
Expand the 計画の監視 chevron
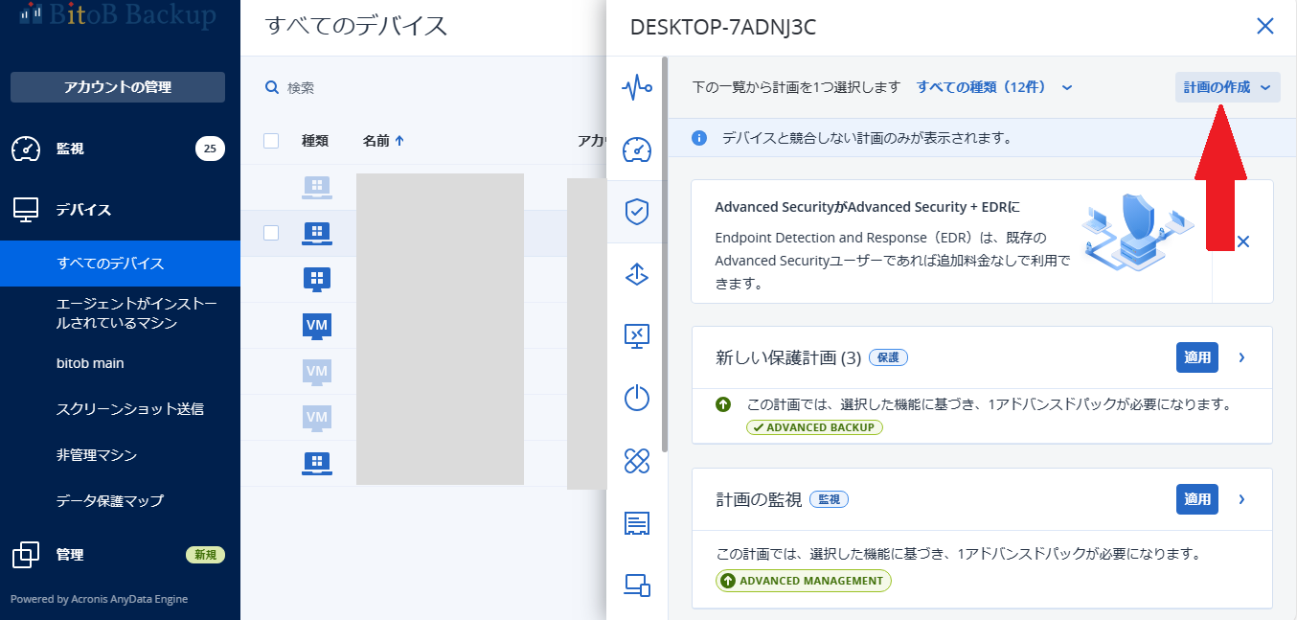1241,499
